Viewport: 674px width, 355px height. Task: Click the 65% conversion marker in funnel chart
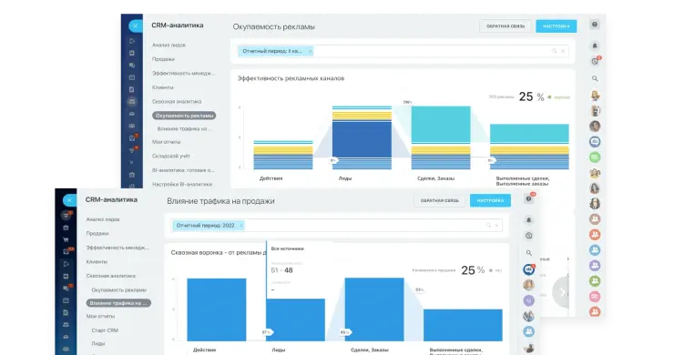[345, 332]
